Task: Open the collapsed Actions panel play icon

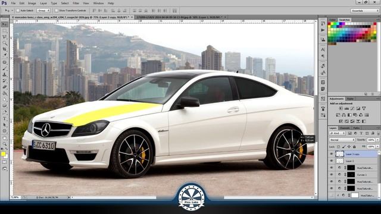Action: tap(323, 30)
